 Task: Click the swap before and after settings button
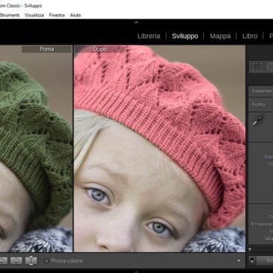[31, 261]
